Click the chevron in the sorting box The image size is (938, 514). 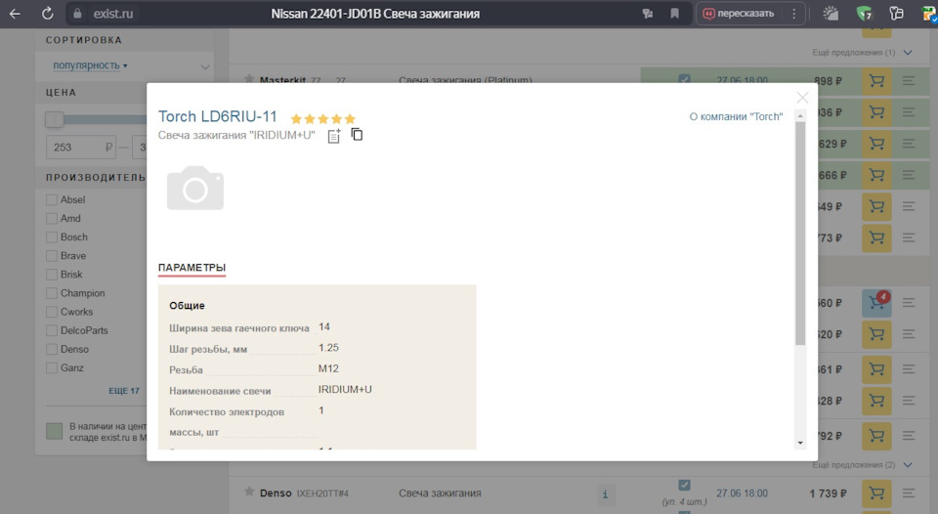click(204, 66)
